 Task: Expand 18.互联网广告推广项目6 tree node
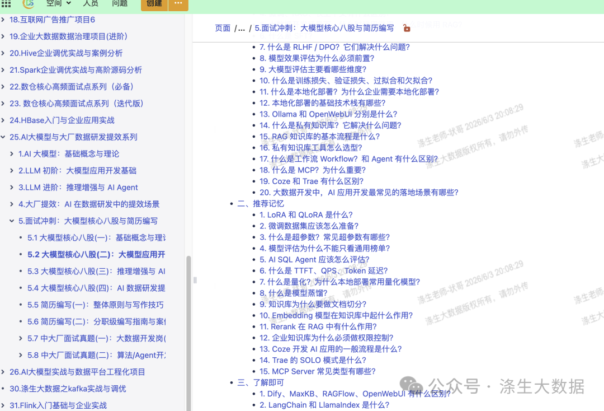pyautogui.click(x=3, y=20)
